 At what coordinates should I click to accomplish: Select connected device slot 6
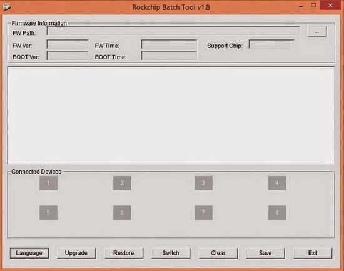pos(122,212)
